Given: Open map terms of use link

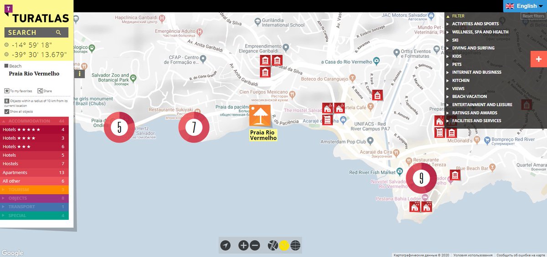Looking at the screenshot, I should 473,255.
